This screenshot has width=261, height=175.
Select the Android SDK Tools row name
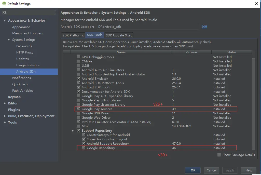point(96,87)
